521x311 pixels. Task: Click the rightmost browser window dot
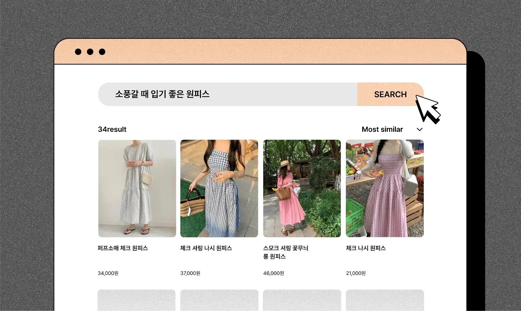(102, 52)
